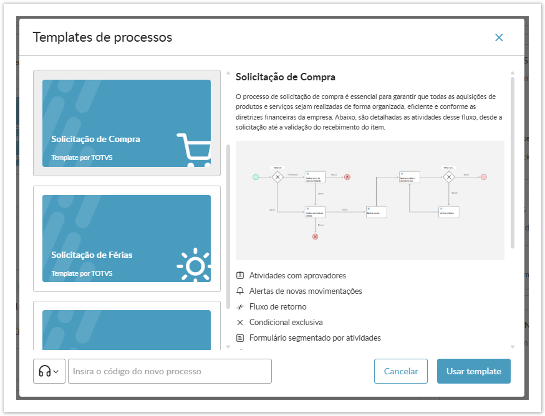Screen dimensions: 545x416
Task: Click 'Template por TOTVS' on the Férias card
Action: pos(82,273)
